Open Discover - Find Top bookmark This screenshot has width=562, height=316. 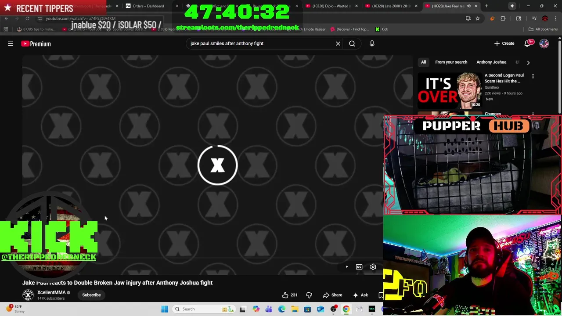(350, 29)
